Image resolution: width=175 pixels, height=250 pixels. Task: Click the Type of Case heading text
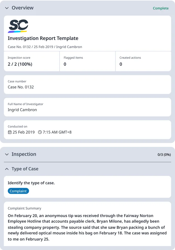(25, 169)
